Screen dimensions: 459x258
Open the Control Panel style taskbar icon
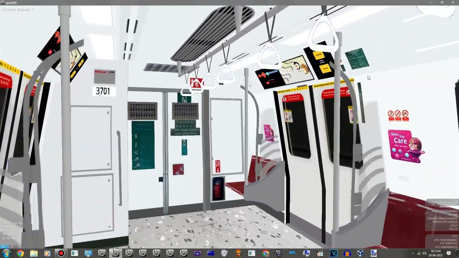[88, 253]
